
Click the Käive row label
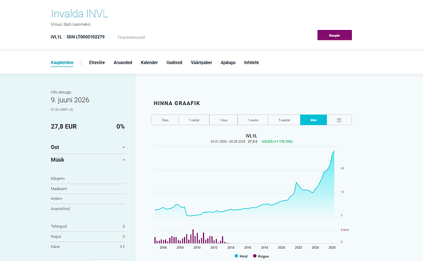(x=55, y=246)
